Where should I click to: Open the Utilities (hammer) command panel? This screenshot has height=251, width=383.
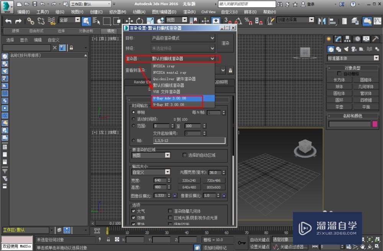coord(375,39)
